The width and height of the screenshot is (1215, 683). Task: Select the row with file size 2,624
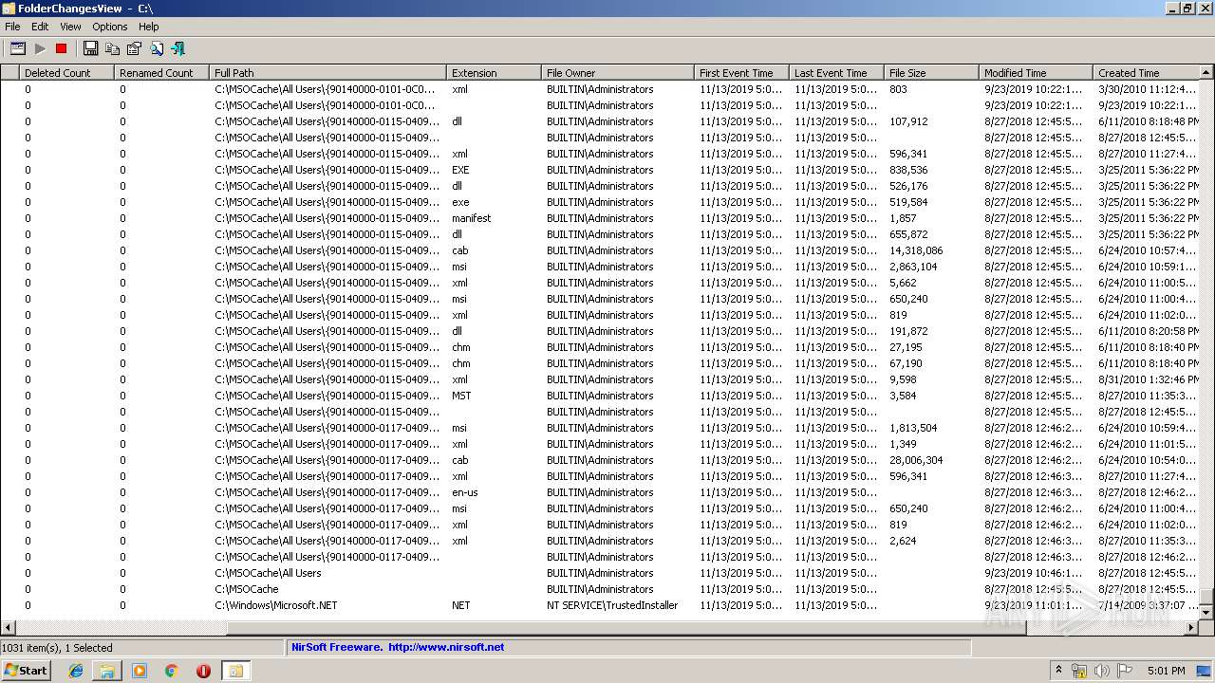coord(600,541)
